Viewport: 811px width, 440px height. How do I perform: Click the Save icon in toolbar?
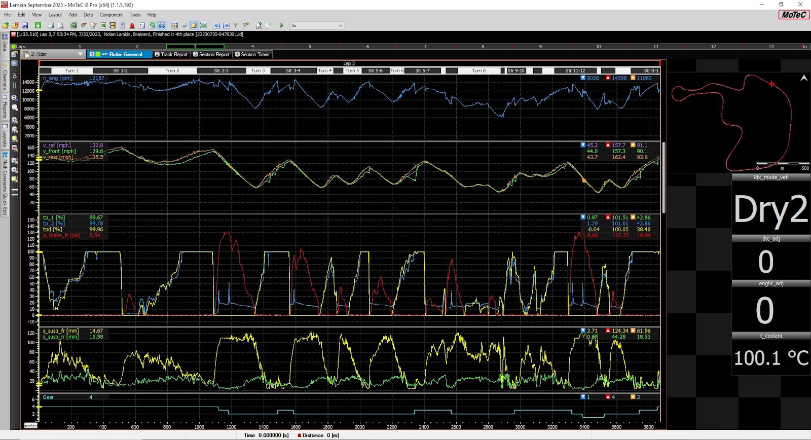(25, 25)
